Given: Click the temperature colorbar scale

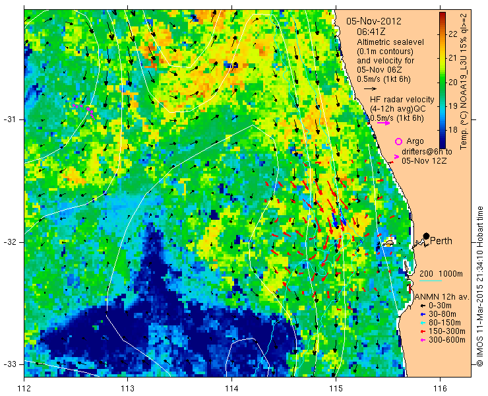Looking at the screenshot, I should pyautogui.click(x=442, y=80).
